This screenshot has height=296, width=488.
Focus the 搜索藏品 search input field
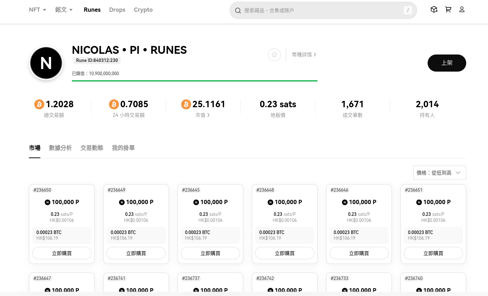322,11
